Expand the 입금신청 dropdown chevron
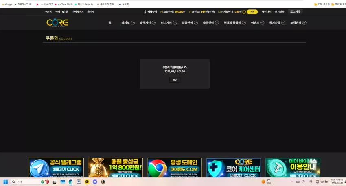Viewport: 346px width, 186px height. coord(196,23)
